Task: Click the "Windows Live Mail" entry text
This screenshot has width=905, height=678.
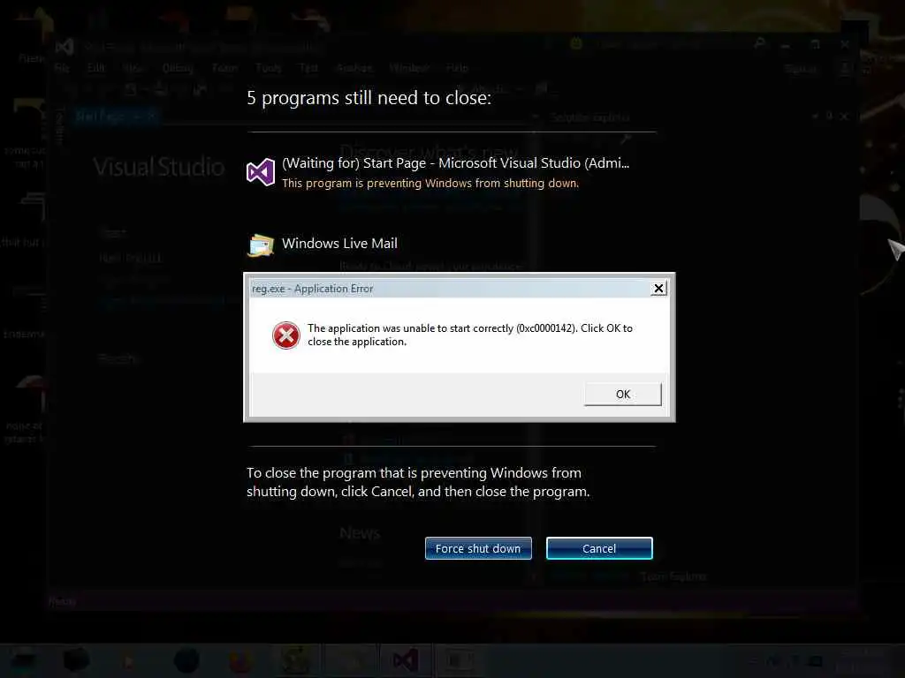Action: click(339, 244)
